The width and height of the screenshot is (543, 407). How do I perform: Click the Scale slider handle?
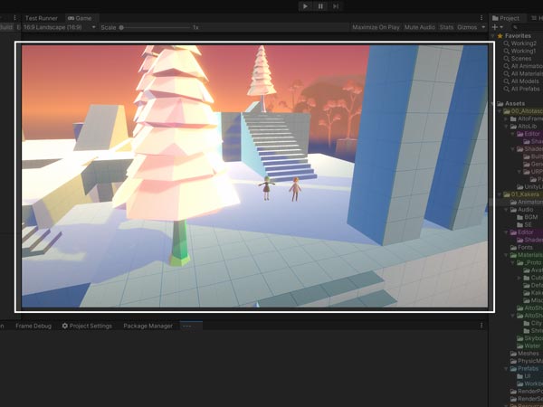point(122,27)
